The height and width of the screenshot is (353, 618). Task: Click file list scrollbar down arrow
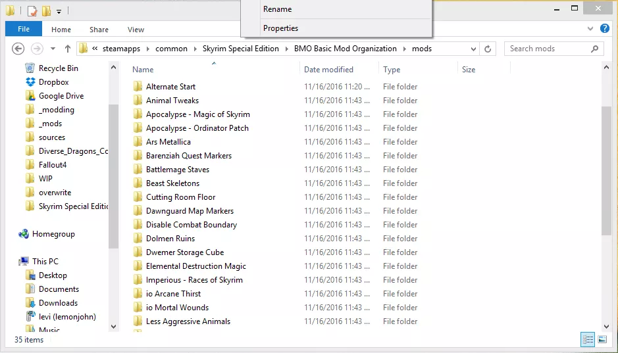[607, 327]
